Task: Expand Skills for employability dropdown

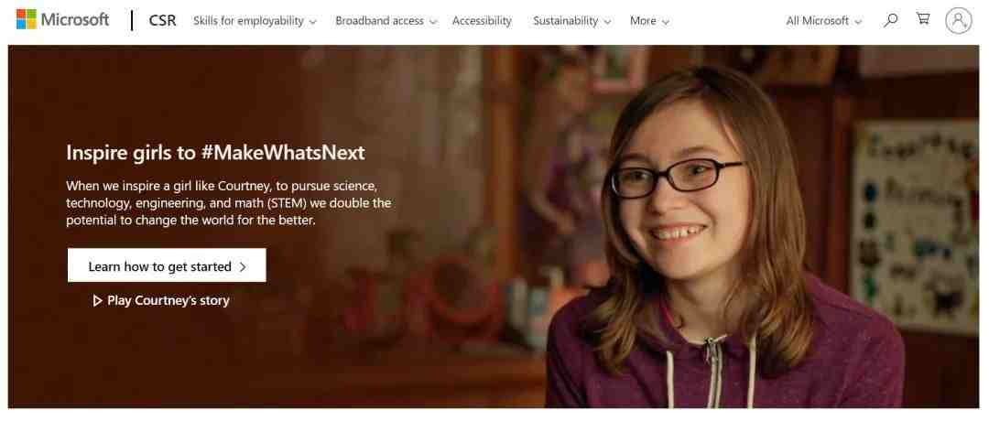Action: (255, 21)
